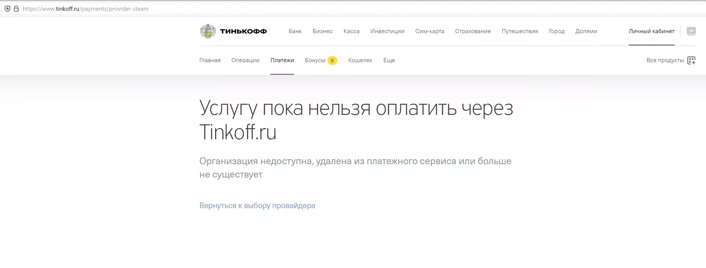Switch to the Операции tab
Viewport: 706px width, 268px height.
[245, 60]
